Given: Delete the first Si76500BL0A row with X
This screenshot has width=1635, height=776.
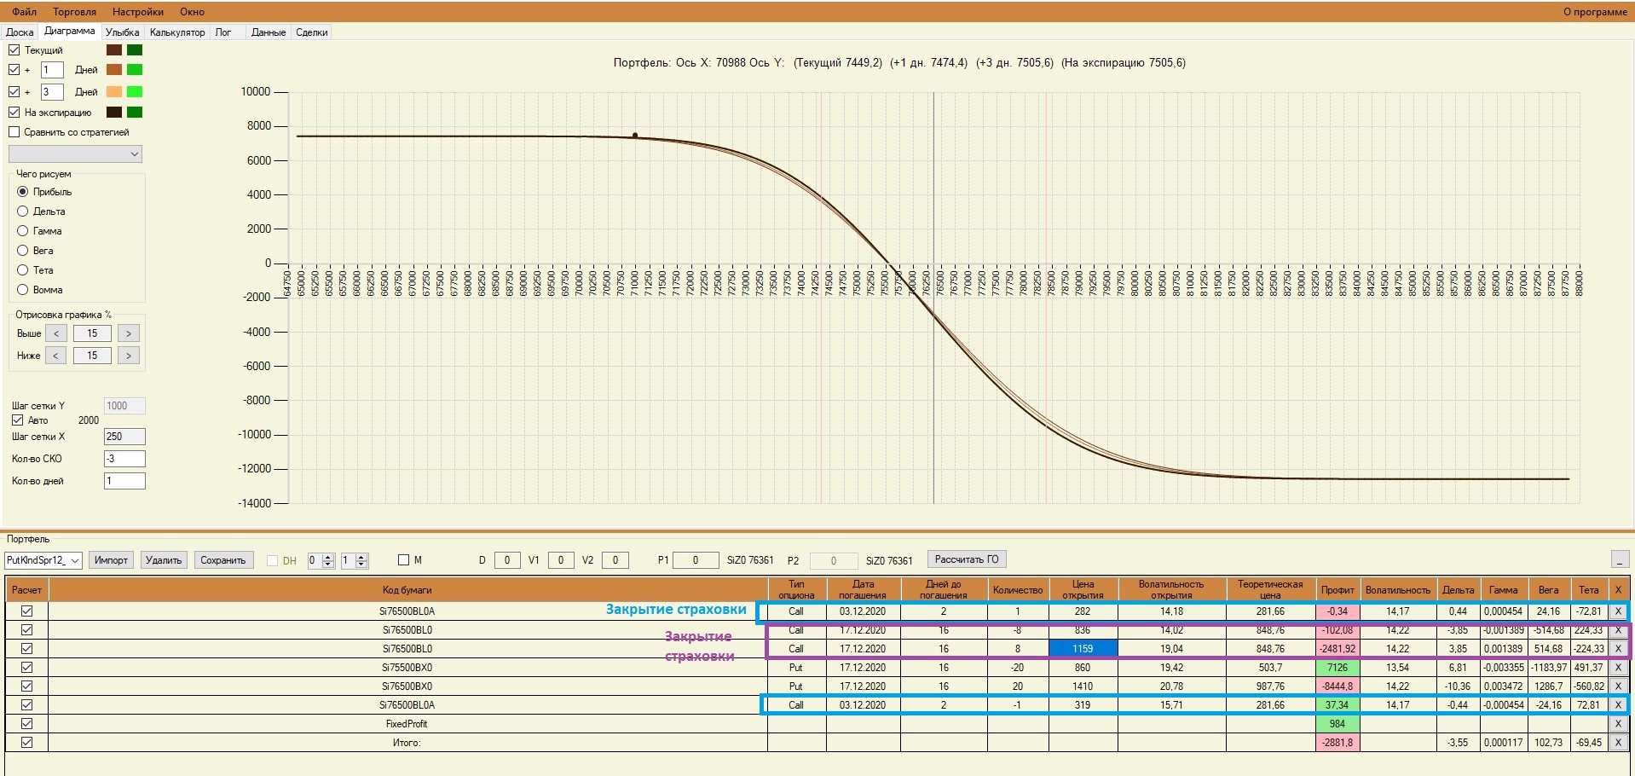Looking at the screenshot, I should click(1617, 611).
